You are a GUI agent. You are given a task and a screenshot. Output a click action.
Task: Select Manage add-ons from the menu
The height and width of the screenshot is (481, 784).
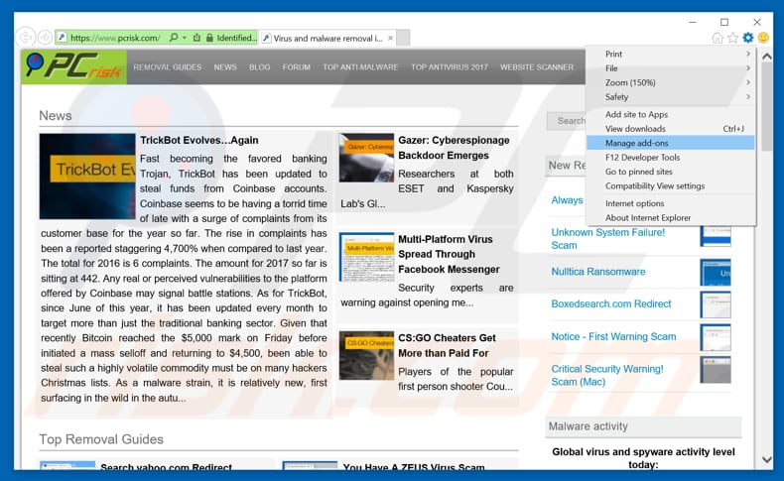[x=671, y=144]
